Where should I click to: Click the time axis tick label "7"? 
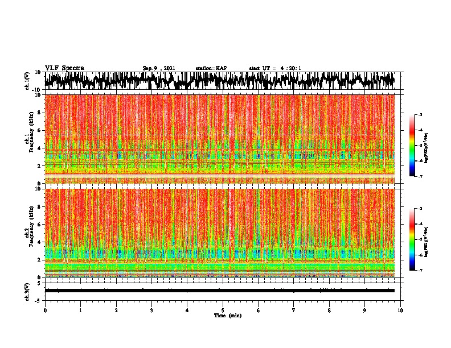294,310
